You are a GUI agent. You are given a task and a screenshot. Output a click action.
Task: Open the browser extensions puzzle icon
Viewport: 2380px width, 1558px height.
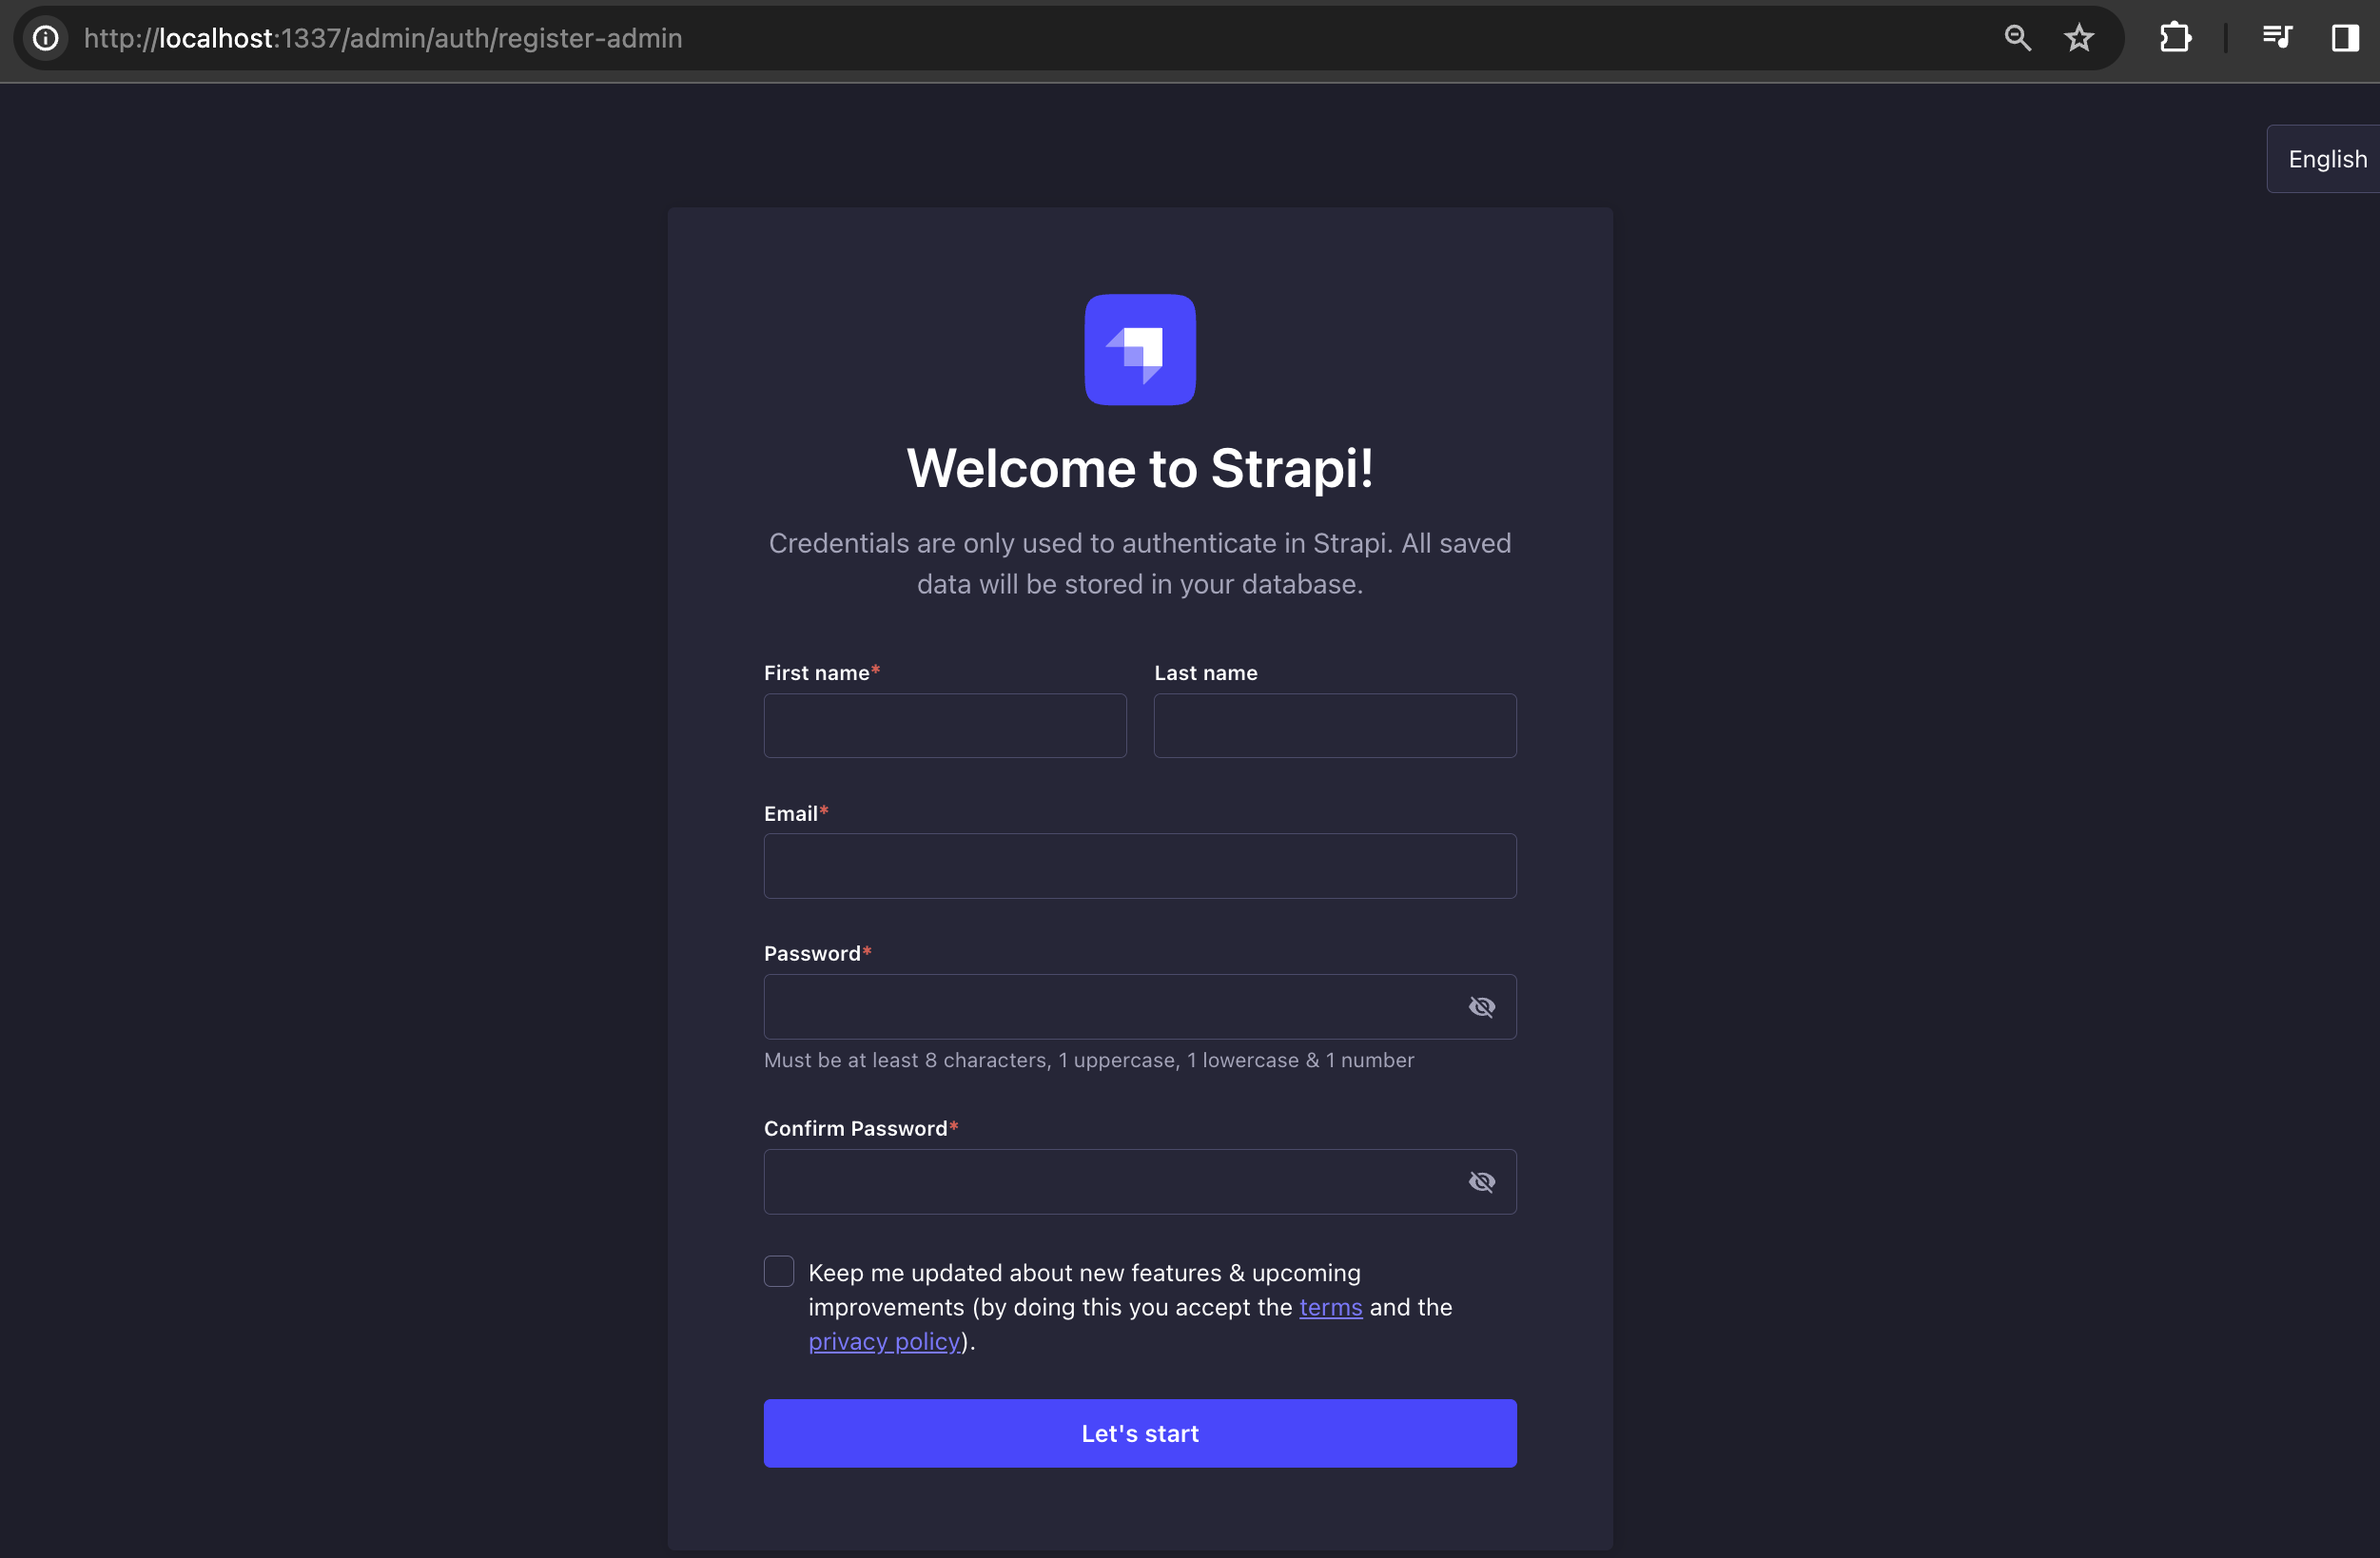pyautogui.click(x=2174, y=38)
